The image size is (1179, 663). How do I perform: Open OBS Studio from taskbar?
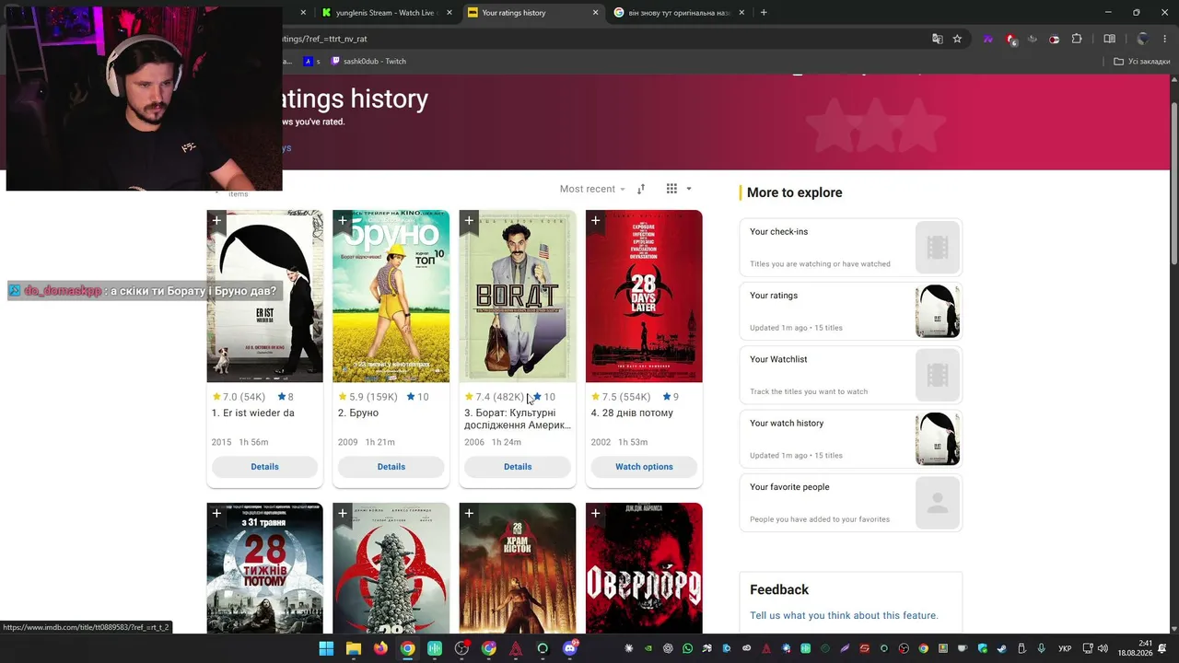[461, 648]
